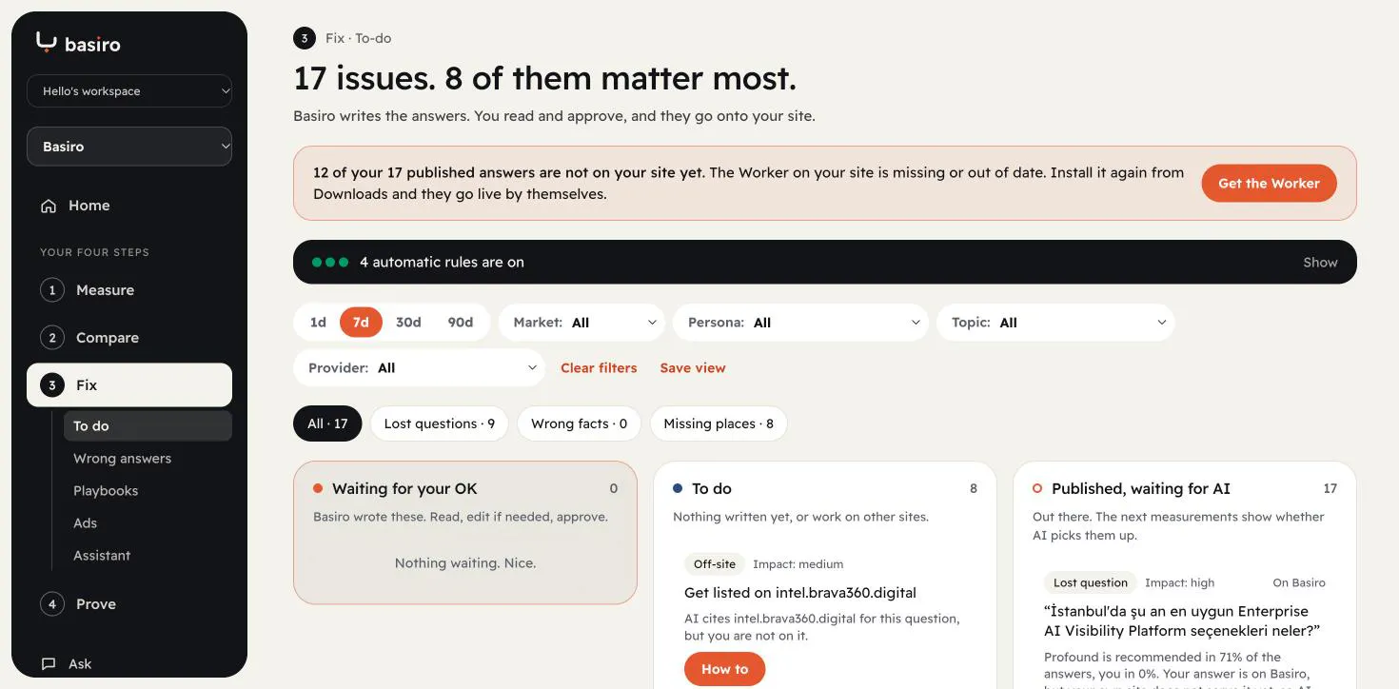
Task: Click the Save view link
Action: click(693, 368)
